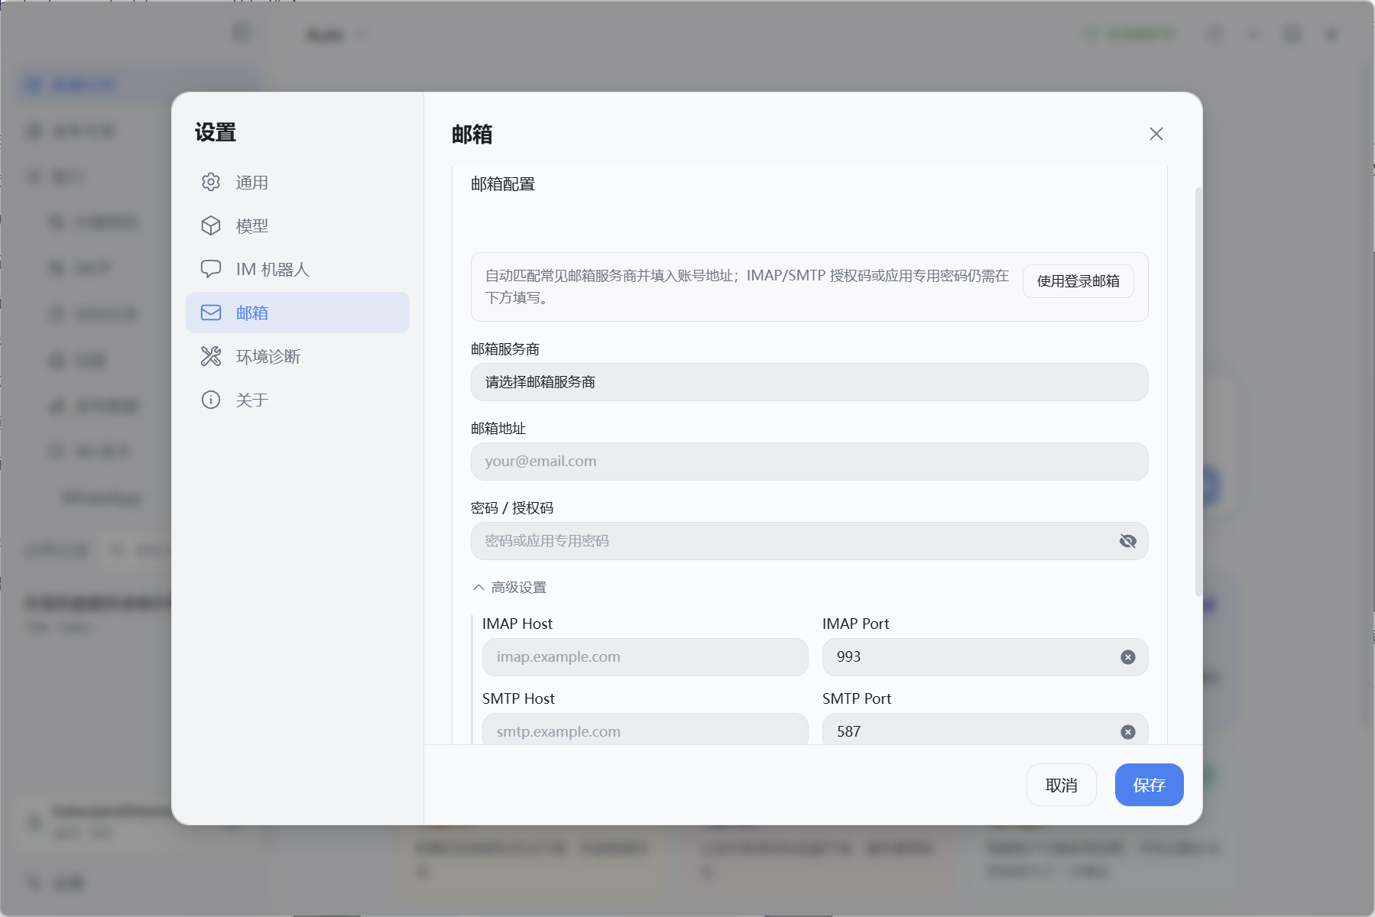
Task: Click the cube icon next to 模型
Action: point(211,225)
